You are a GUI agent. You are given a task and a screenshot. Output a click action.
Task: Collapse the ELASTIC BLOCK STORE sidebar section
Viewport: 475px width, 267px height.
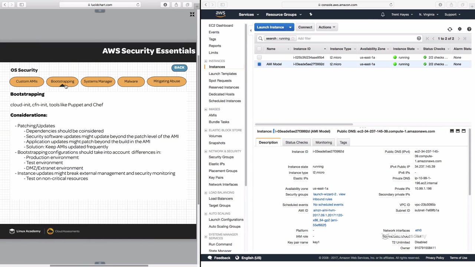(206, 130)
